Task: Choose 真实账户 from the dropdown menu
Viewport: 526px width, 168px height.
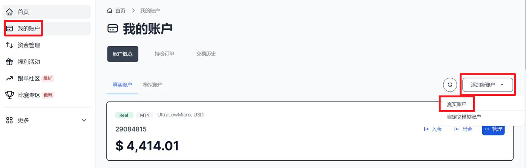Action: (457, 104)
